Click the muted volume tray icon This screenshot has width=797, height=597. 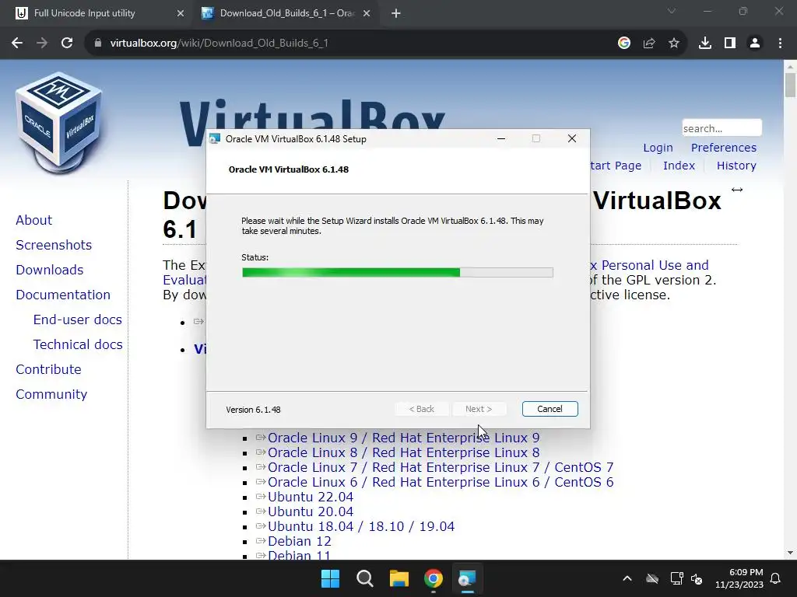coord(697,578)
